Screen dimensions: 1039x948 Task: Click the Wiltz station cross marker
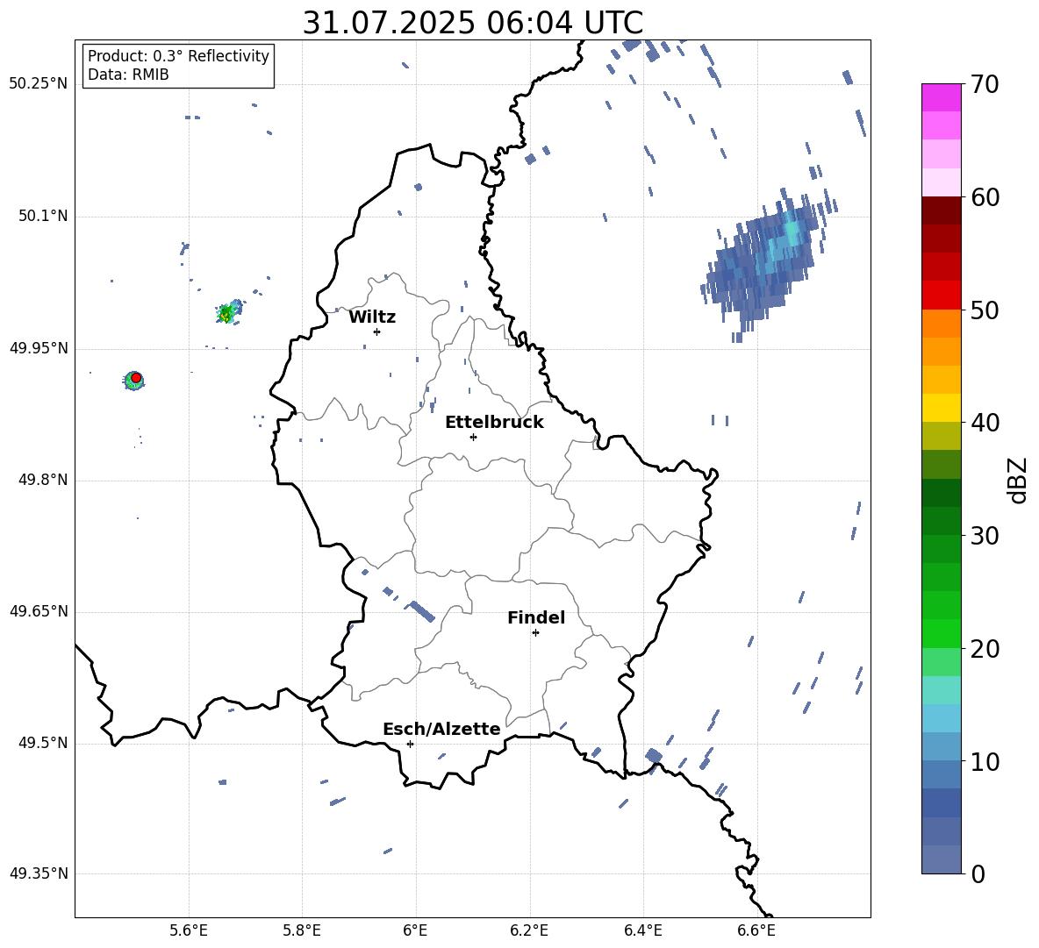click(376, 331)
